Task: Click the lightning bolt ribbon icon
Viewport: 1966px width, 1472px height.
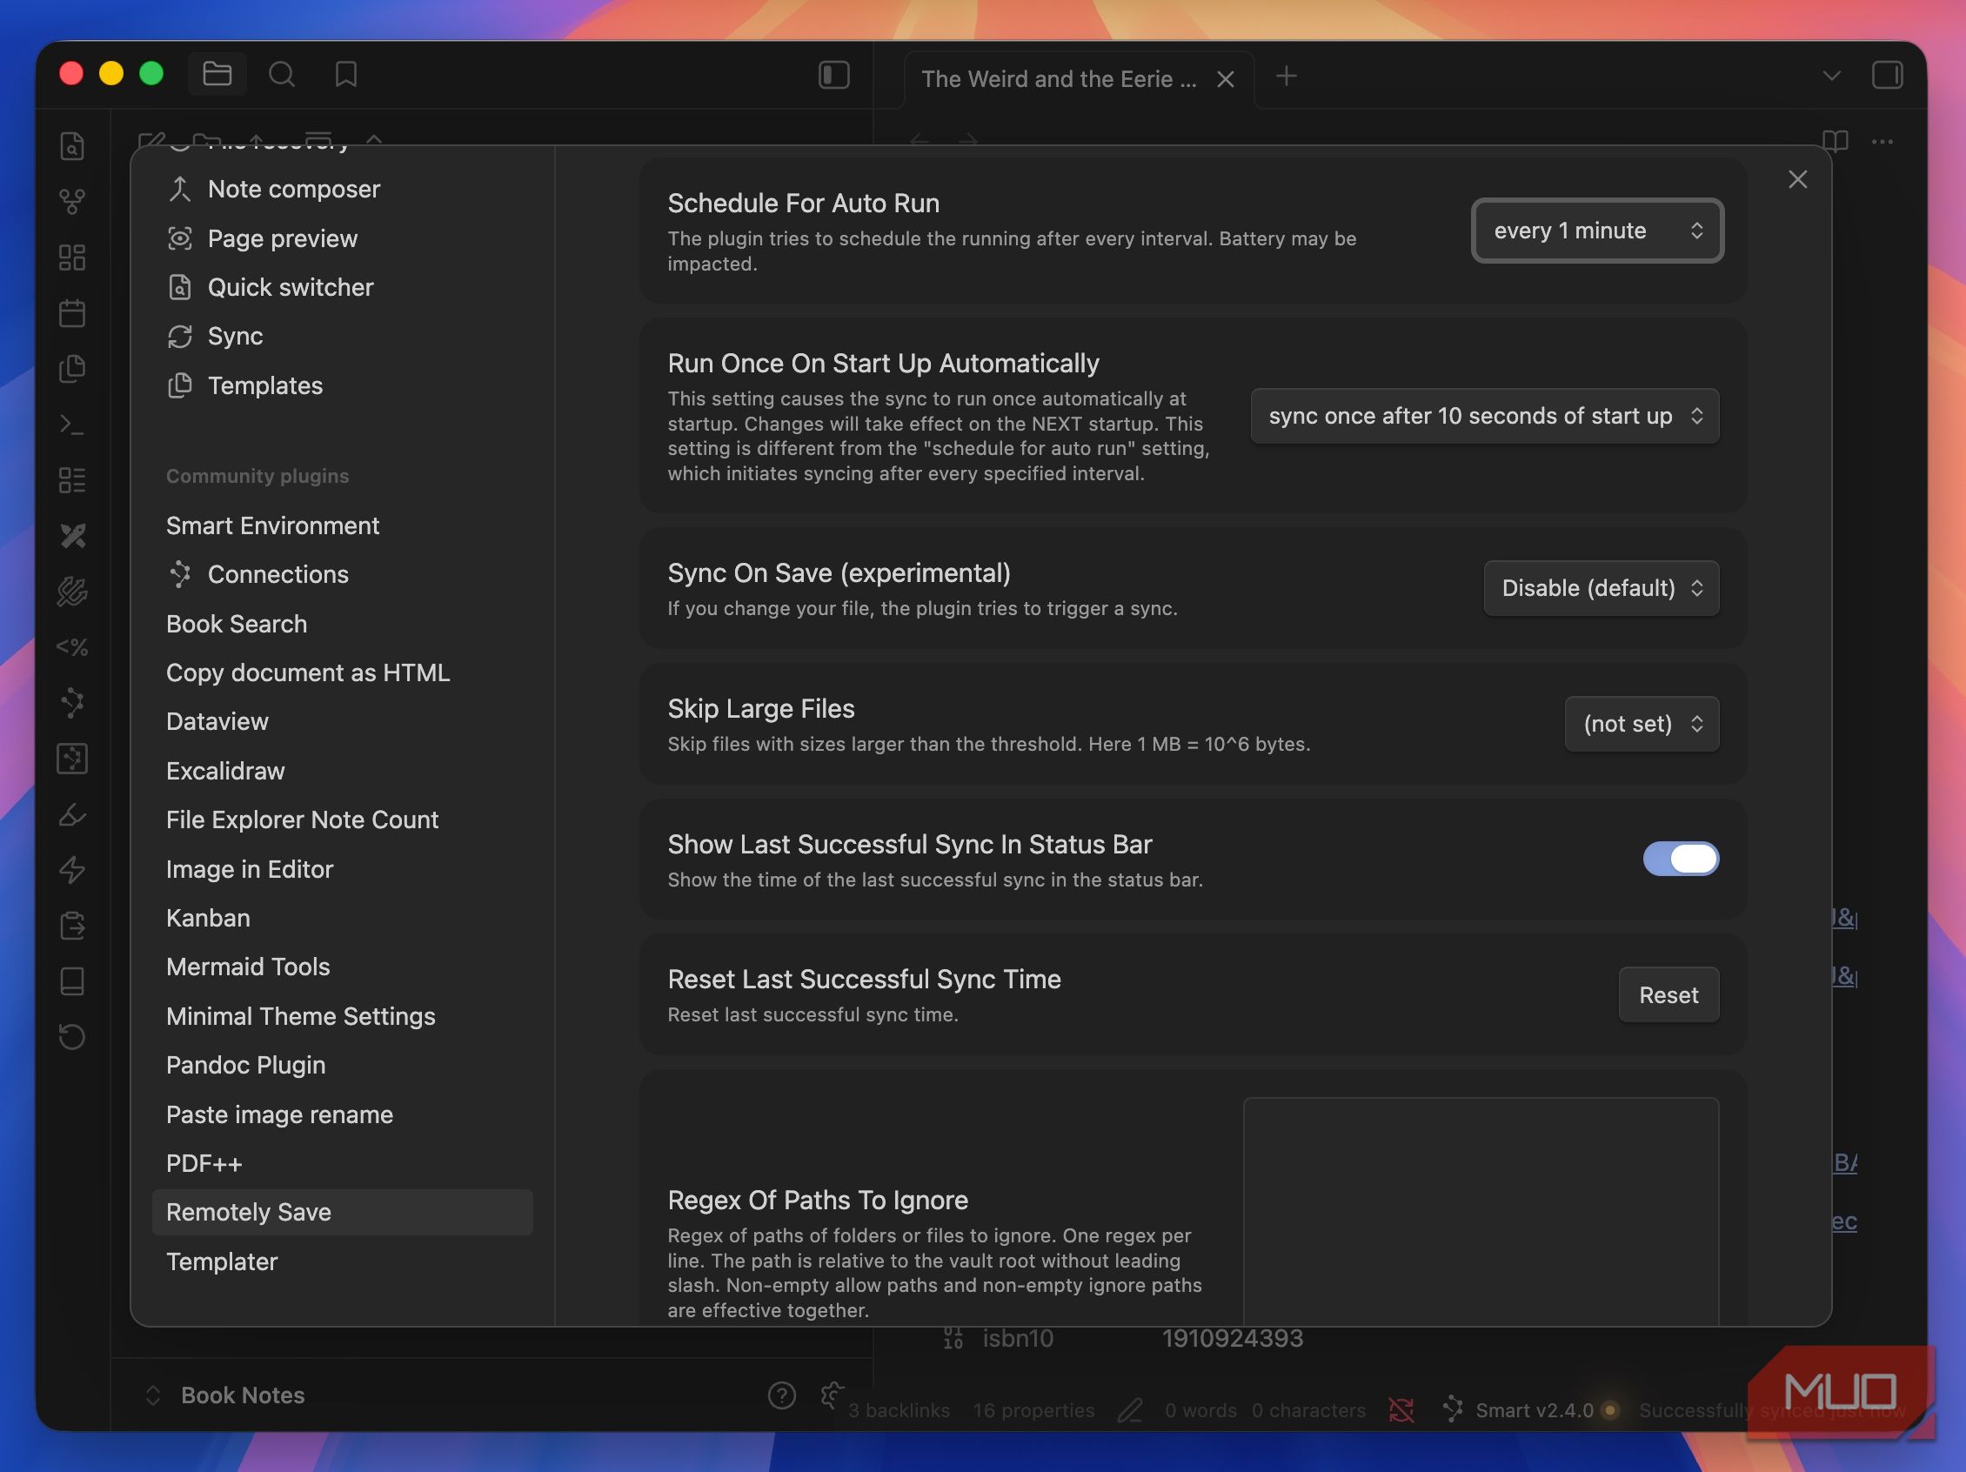Action: click(x=72, y=869)
